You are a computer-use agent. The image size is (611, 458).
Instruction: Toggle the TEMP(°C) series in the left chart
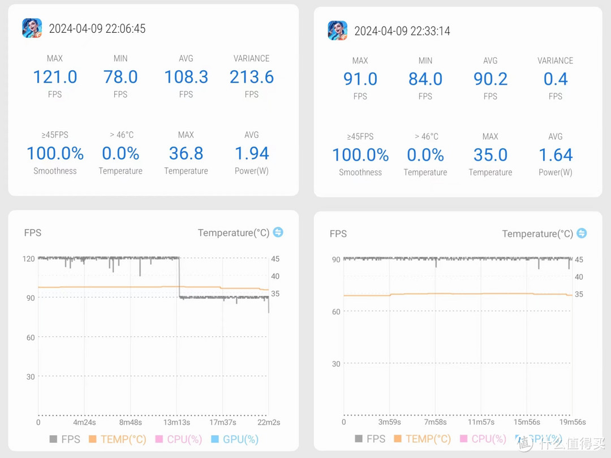pyautogui.click(x=123, y=439)
